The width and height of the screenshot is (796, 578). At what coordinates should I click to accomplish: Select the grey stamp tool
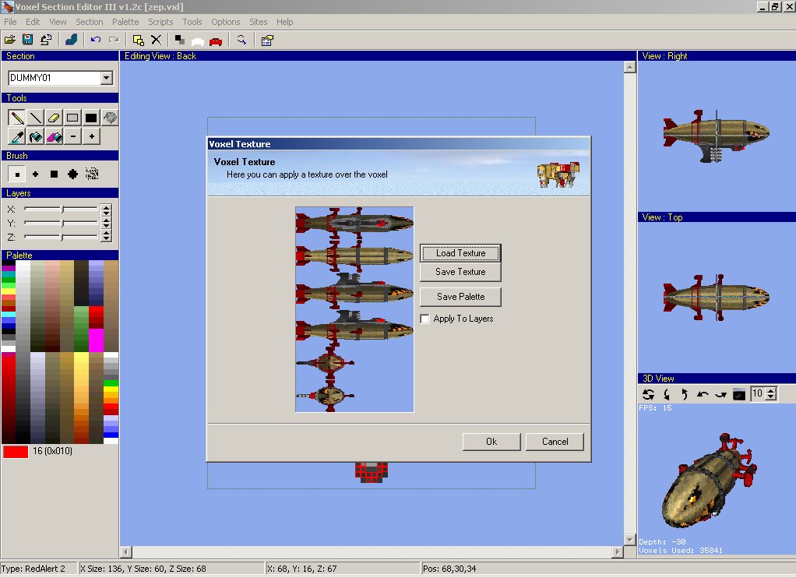(x=110, y=118)
